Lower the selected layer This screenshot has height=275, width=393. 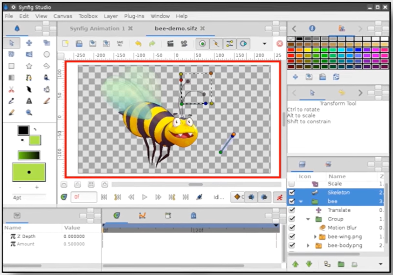(309, 264)
